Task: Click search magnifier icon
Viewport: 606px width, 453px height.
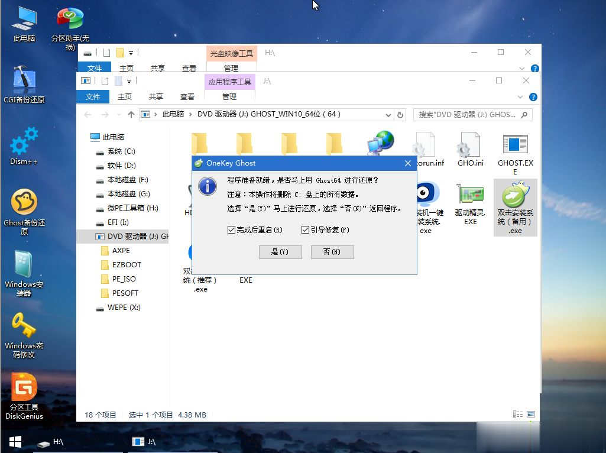Action: (x=524, y=115)
